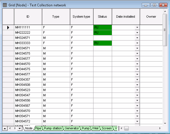170x134 pixels.
Task: Open Date installed dropdown for MH222222
Action: click(137, 33)
